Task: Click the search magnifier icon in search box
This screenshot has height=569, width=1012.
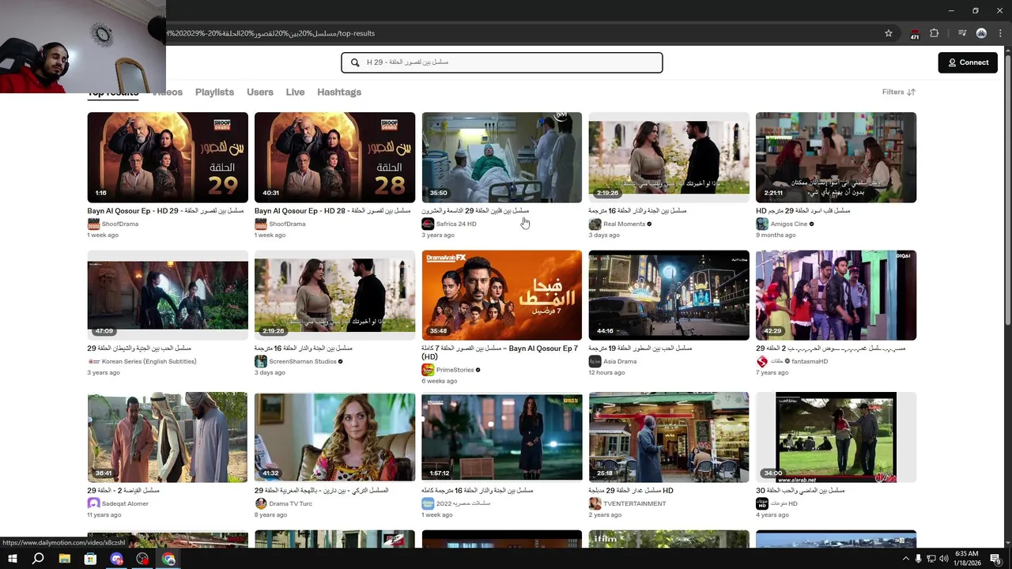Action: point(355,62)
